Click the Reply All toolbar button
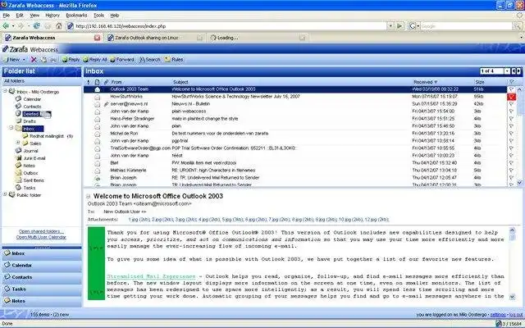The image size is (525, 328). pyautogui.click(x=95, y=60)
